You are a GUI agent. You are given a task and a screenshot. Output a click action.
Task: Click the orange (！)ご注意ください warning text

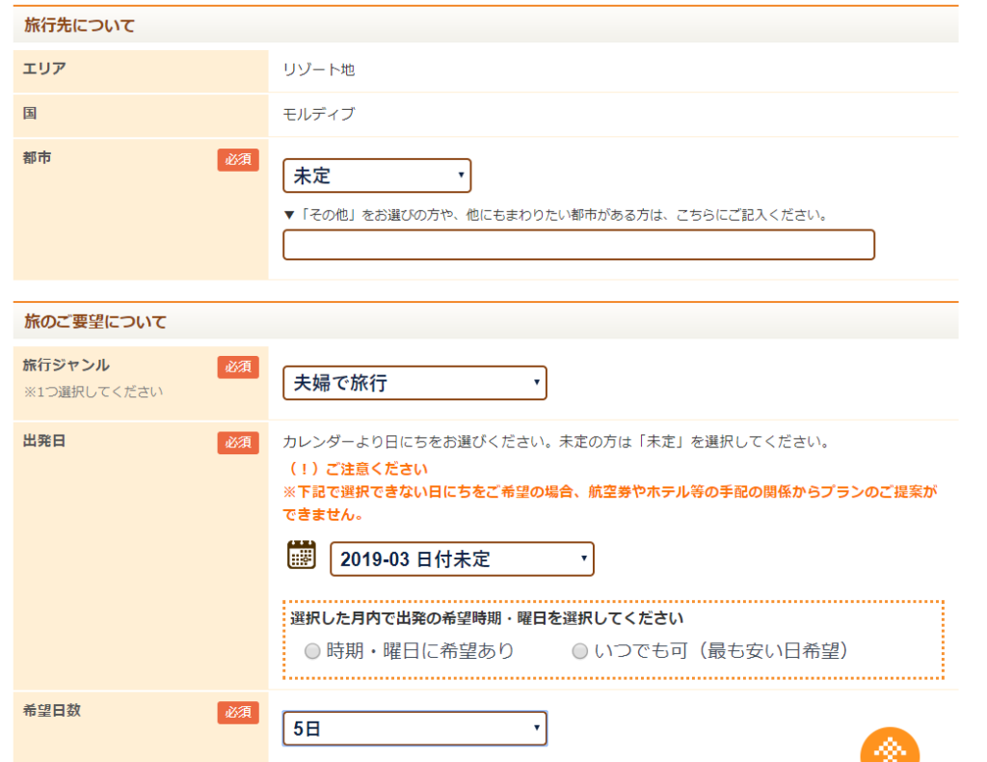(359, 470)
